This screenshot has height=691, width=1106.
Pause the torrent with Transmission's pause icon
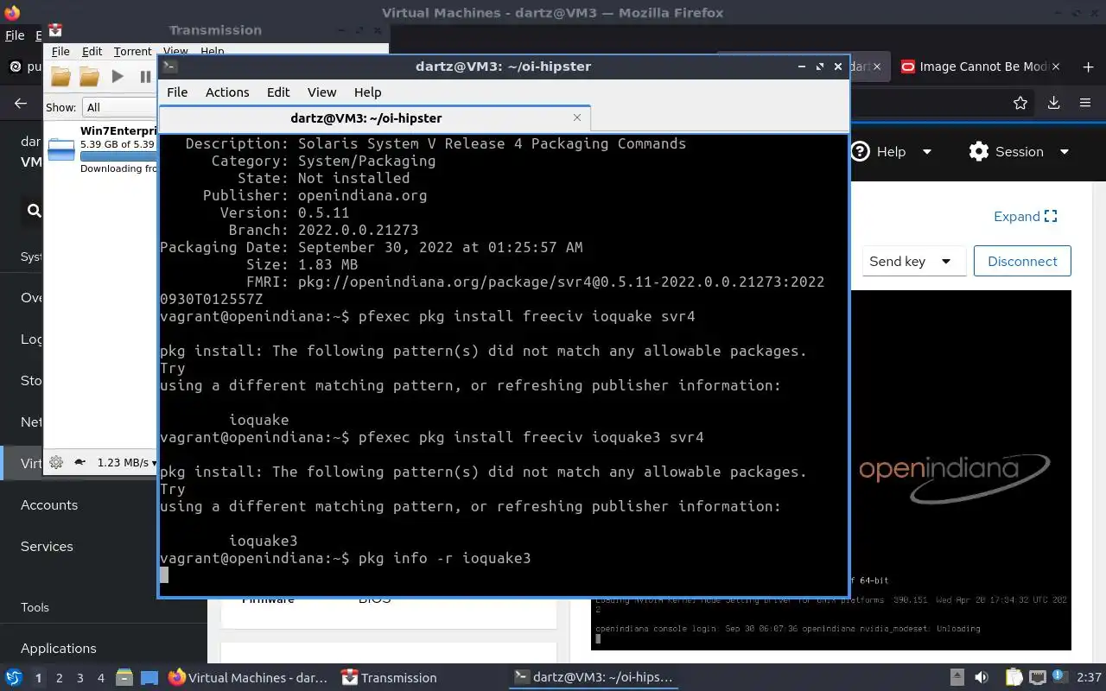pos(145,77)
